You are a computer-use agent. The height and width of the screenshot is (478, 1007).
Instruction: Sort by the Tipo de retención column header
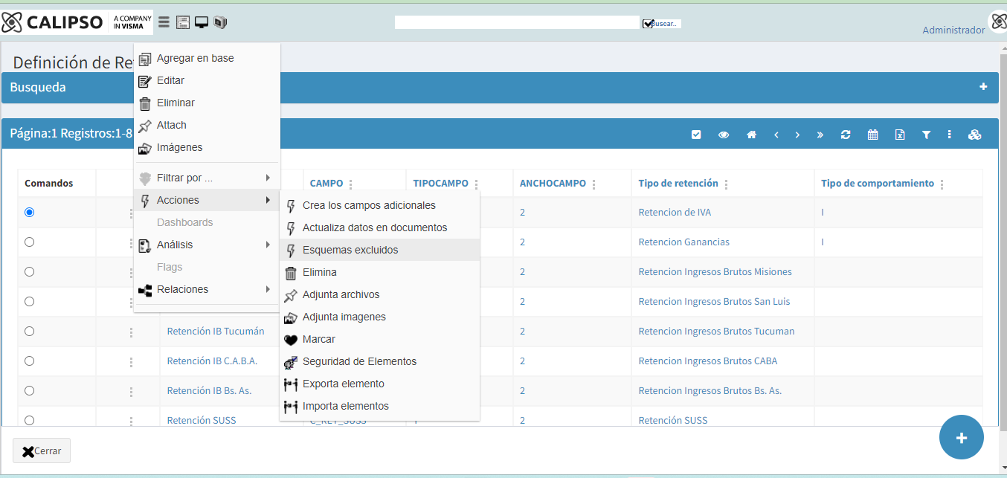[x=678, y=183]
